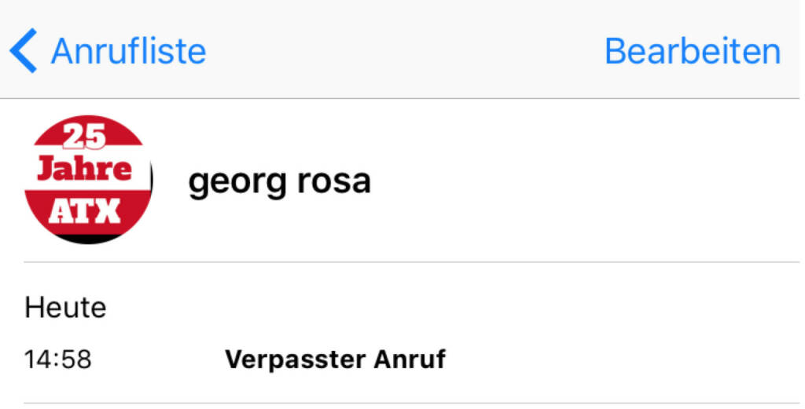Select the first name georg
This screenshot has width=805, height=409.
[230, 182]
